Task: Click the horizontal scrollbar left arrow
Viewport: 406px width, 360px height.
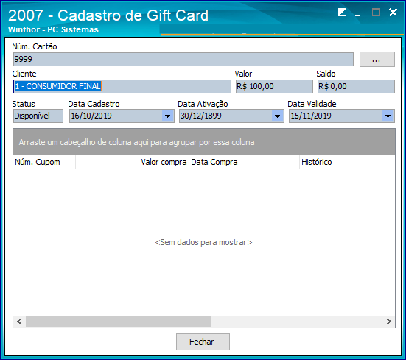Action: point(19,321)
